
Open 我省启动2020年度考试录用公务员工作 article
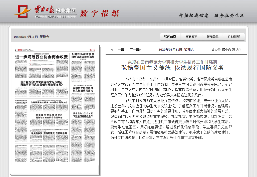[83, 115]
